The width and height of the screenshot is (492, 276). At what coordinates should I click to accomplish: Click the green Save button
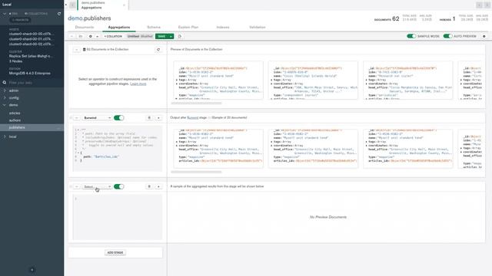[162, 36]
